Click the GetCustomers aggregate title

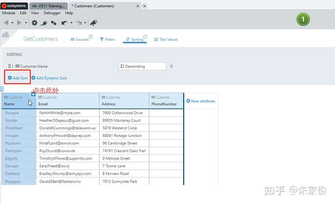point(40,39)
